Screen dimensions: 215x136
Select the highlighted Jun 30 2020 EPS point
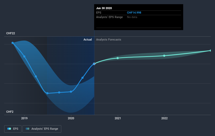(94, 64)
